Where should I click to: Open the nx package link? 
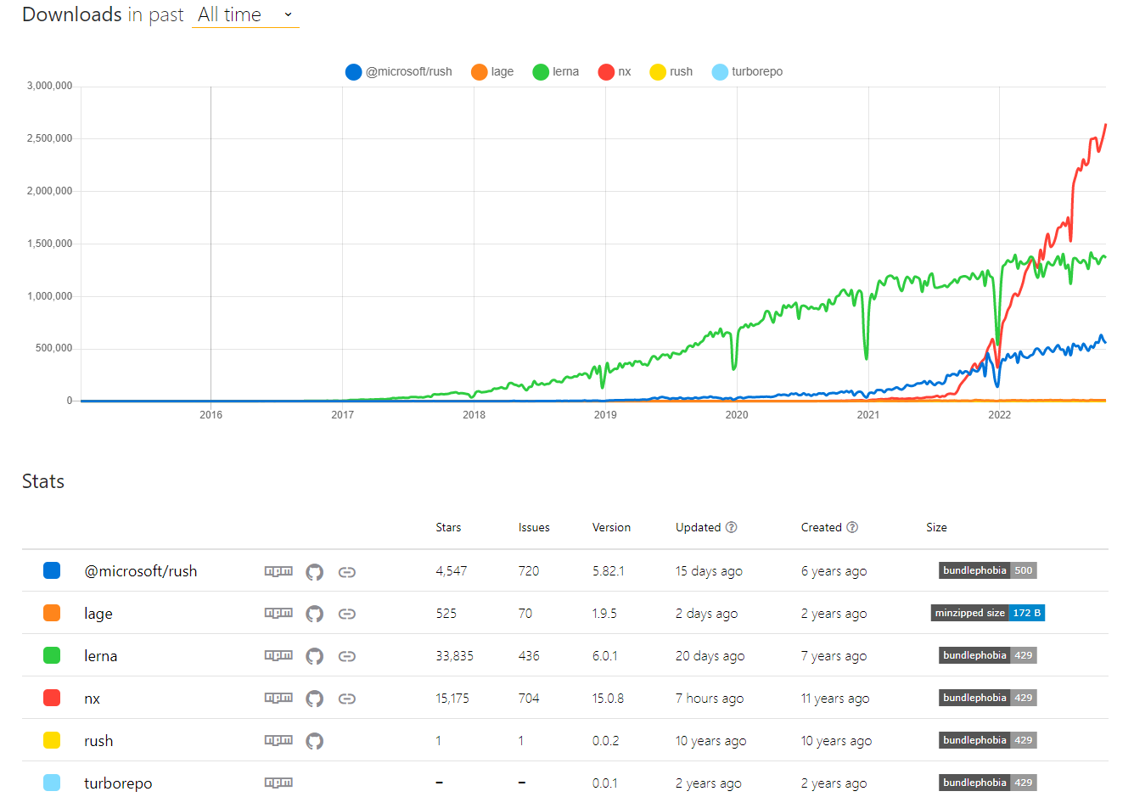tap(93, 699)
